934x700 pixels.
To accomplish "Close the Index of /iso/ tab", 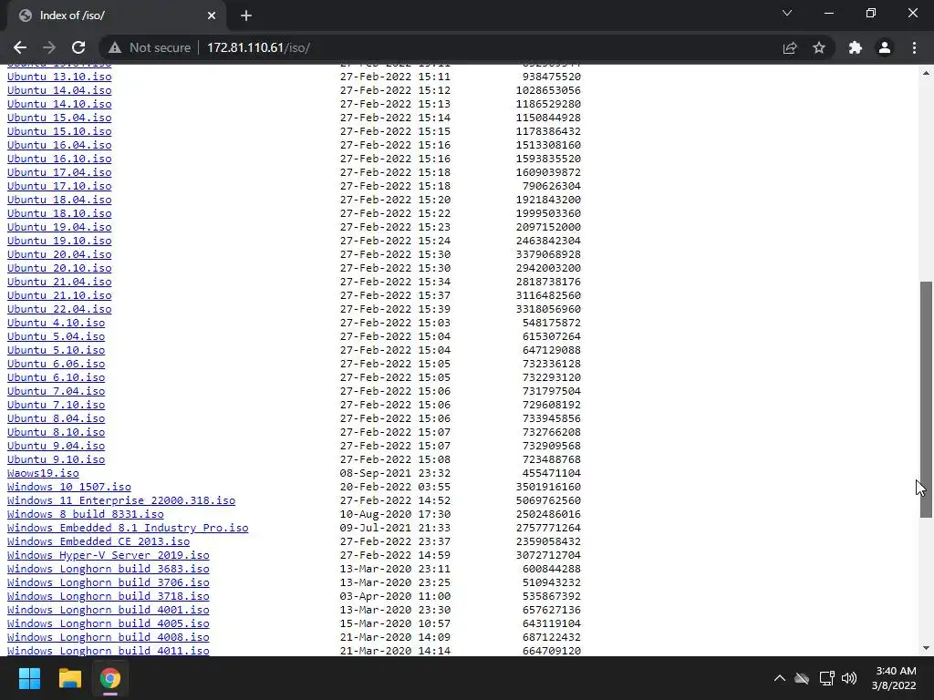I will coord(212,16).
